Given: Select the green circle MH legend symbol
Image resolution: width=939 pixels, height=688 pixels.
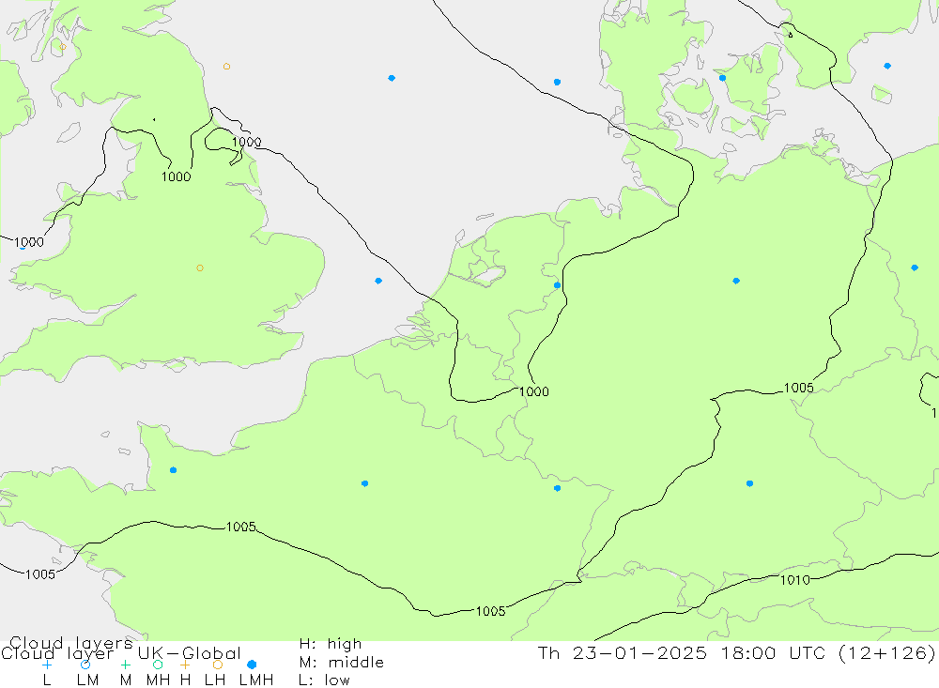Looking at the screenshot, I should tap(158, 664).
